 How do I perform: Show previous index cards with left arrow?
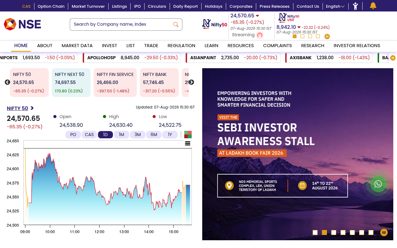[7, 82]
